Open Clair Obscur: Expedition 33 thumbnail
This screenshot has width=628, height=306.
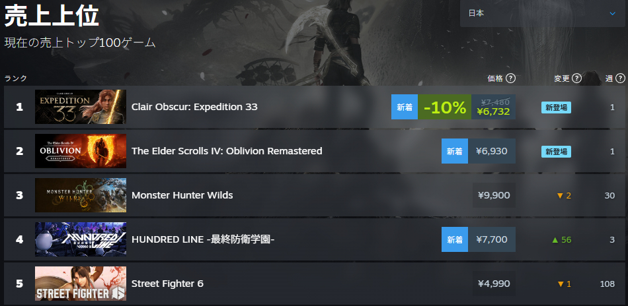click(x=81, y=107)
